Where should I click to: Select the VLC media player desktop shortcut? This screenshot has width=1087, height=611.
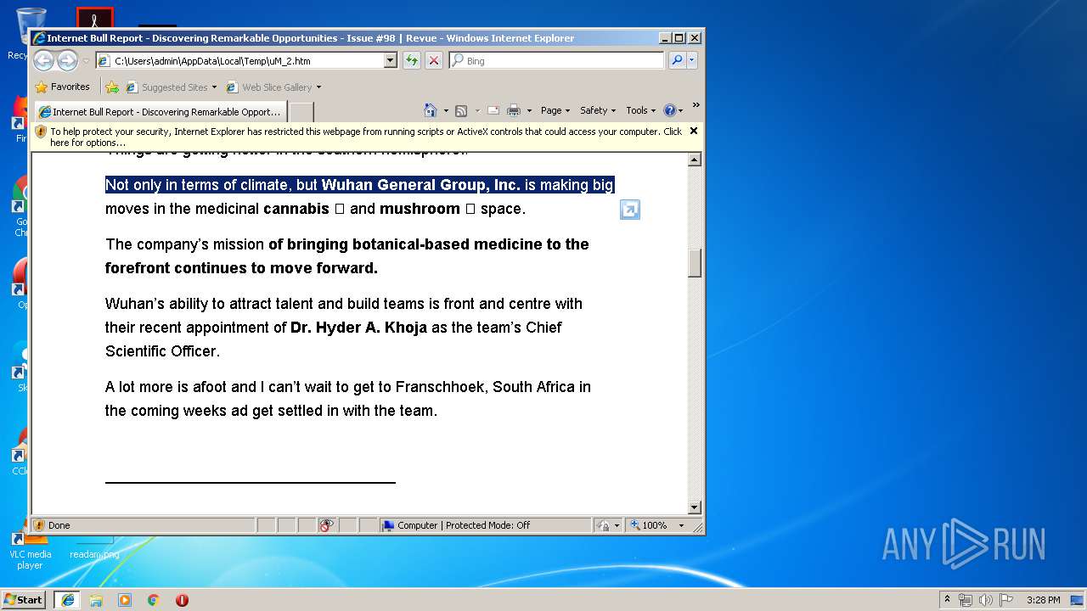[x=30, y=549]
